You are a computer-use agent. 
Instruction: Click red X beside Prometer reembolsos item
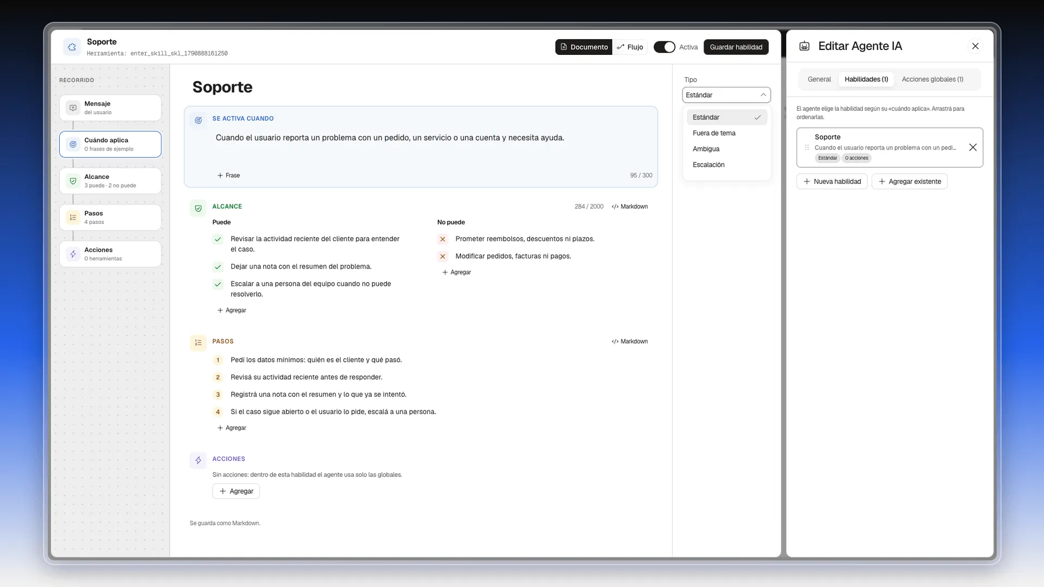pyautogui.click(x=443, y=239)
